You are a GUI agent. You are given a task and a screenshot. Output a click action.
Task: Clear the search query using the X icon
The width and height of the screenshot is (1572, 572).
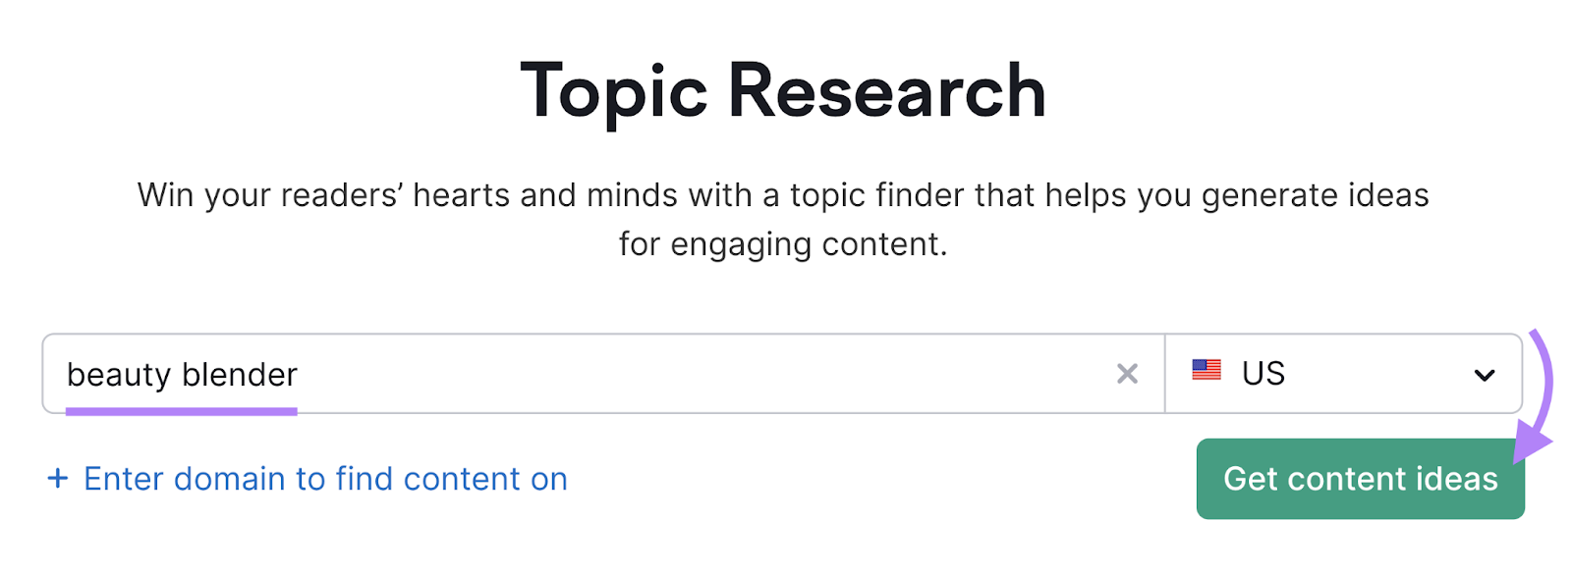coord(1127,373)
